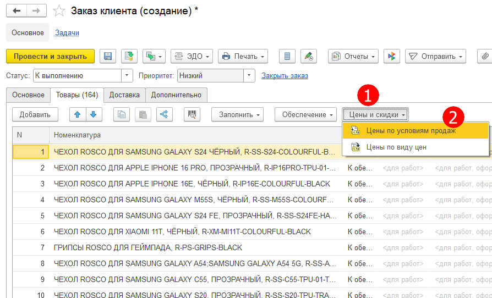This screenshot has width=492, height=298.
Task: Click the 'Провести и закрыть' button
Action: click(x=50, y=56)
